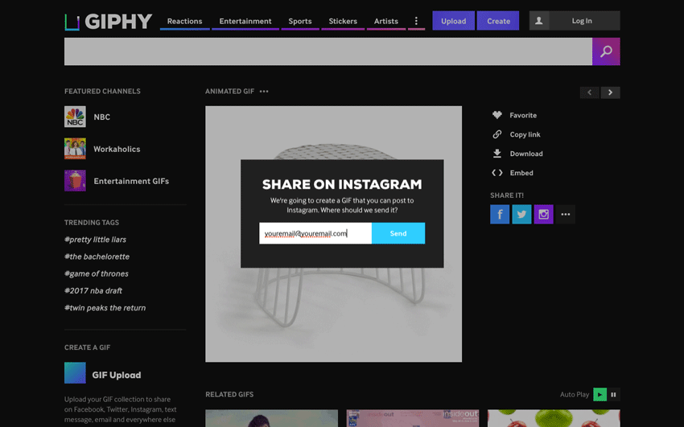
Task: Pause Auto Play of related GIFs
Action: (x=613, y=395)
